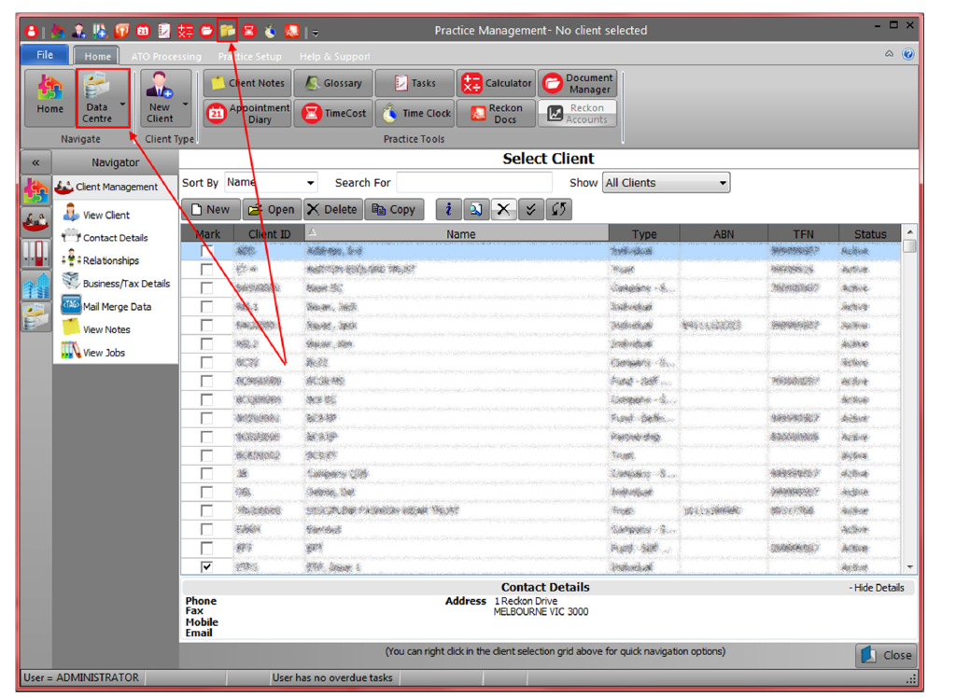Open the blue help question mark icon
Screen dimensions: 956x697
pos(908,54)
